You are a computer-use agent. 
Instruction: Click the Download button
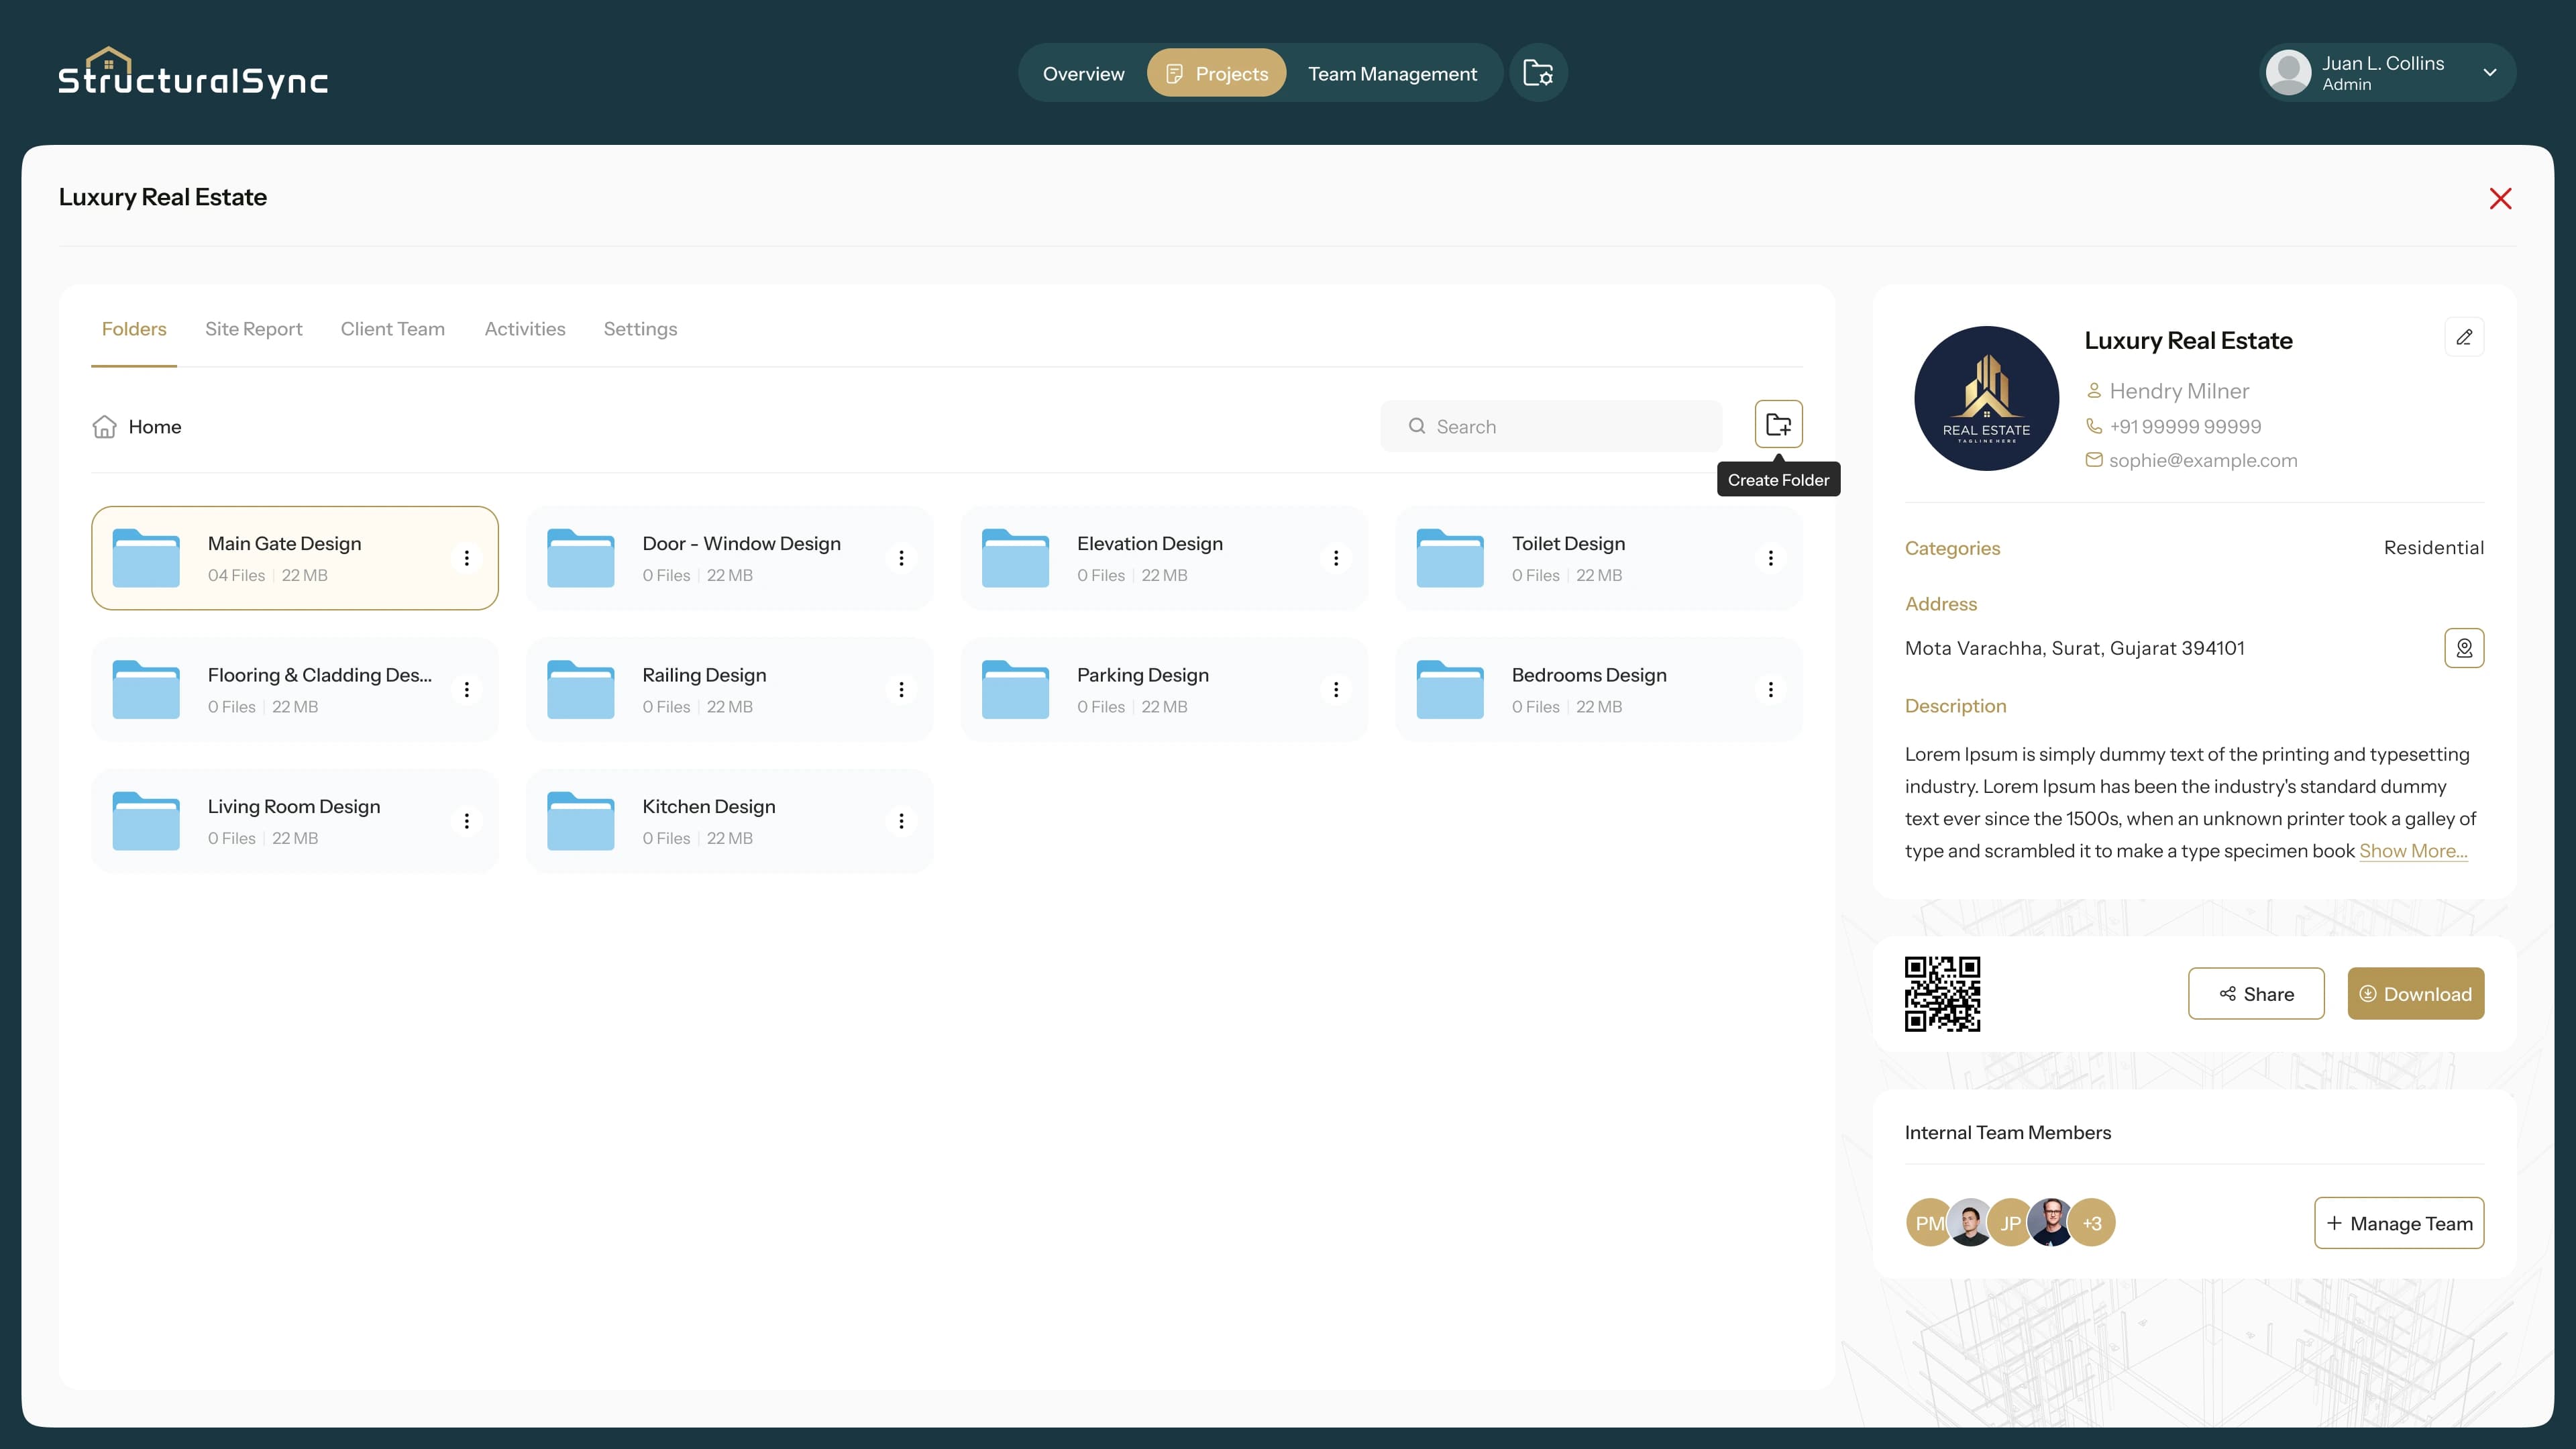point(2415,993)
